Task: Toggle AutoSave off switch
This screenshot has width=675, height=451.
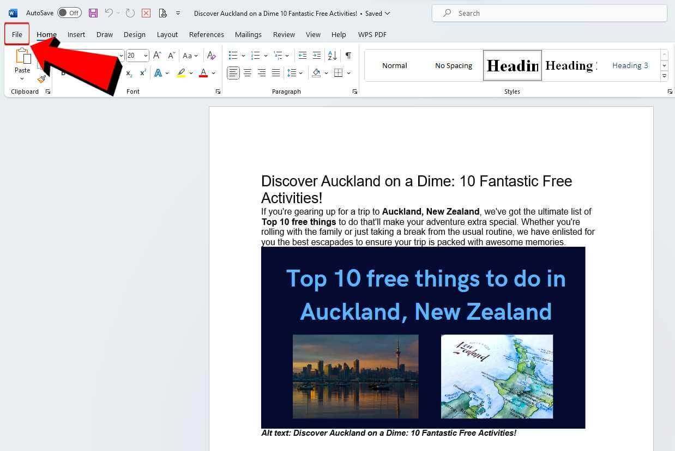Action: coord(69,12)
